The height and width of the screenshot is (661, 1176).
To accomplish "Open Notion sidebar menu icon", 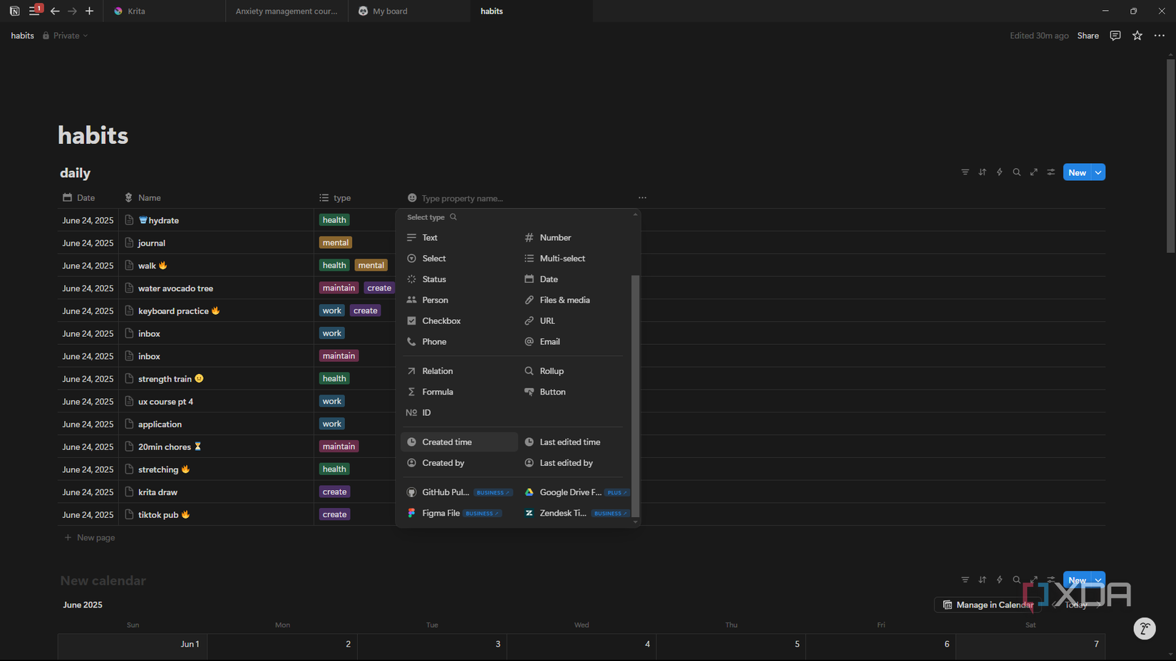I will (x=34, y=11).
